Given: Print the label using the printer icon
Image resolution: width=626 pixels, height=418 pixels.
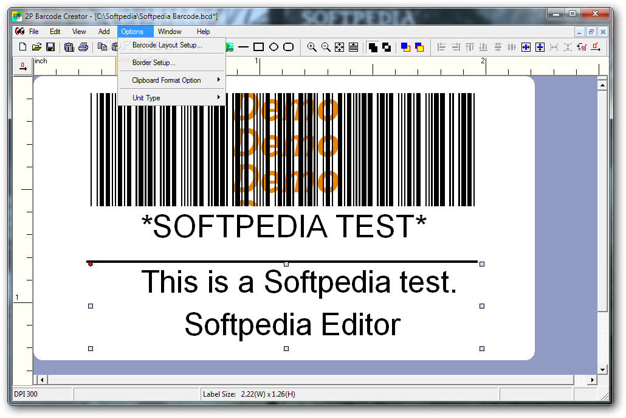Looking at the screenshot, I should click(x=83, y=47).
